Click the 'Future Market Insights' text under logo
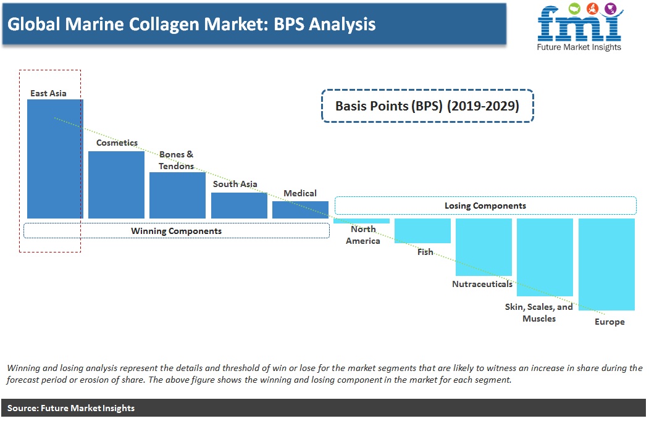Screen dimensions: 649x421 579,47
